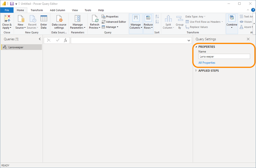The width and height of the screenshot is (256, 168).
Task: Click the Help question mark icon
Action: (x=253, y=10)
